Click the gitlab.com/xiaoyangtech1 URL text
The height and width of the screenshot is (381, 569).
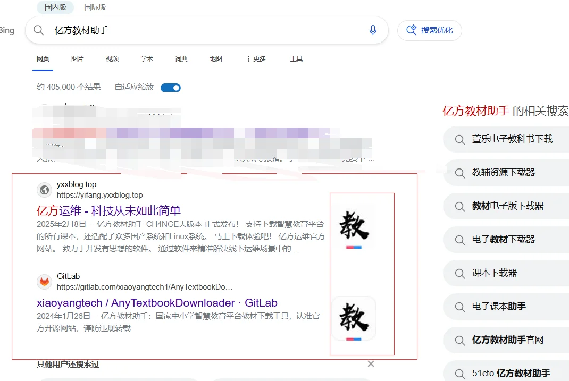[x=145, y=287]
